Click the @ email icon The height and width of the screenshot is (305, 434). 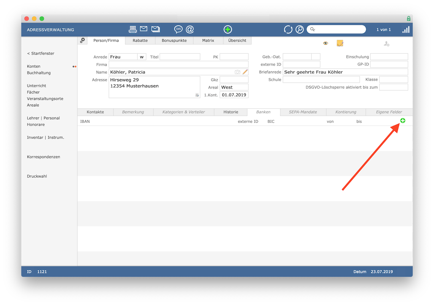pos(190,29)
